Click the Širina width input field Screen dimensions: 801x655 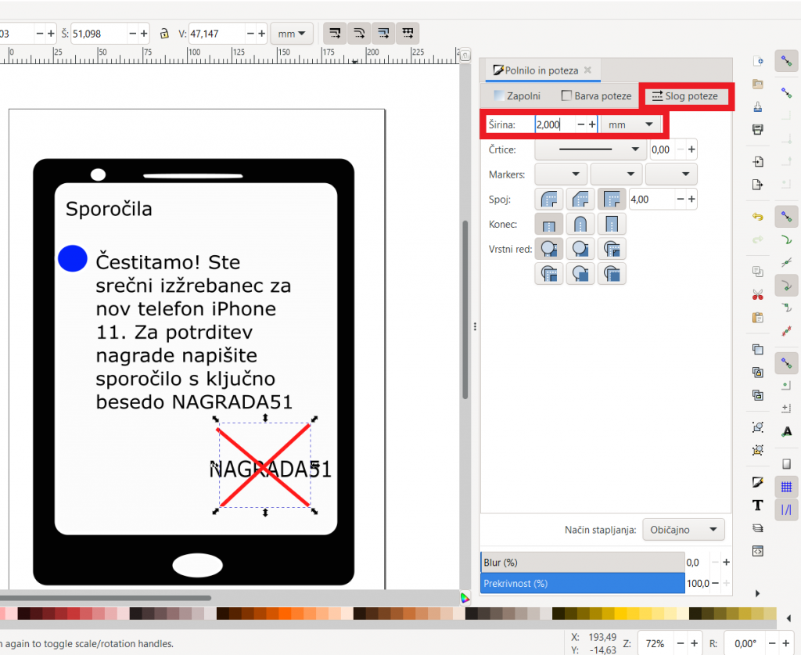pos(555,124)
